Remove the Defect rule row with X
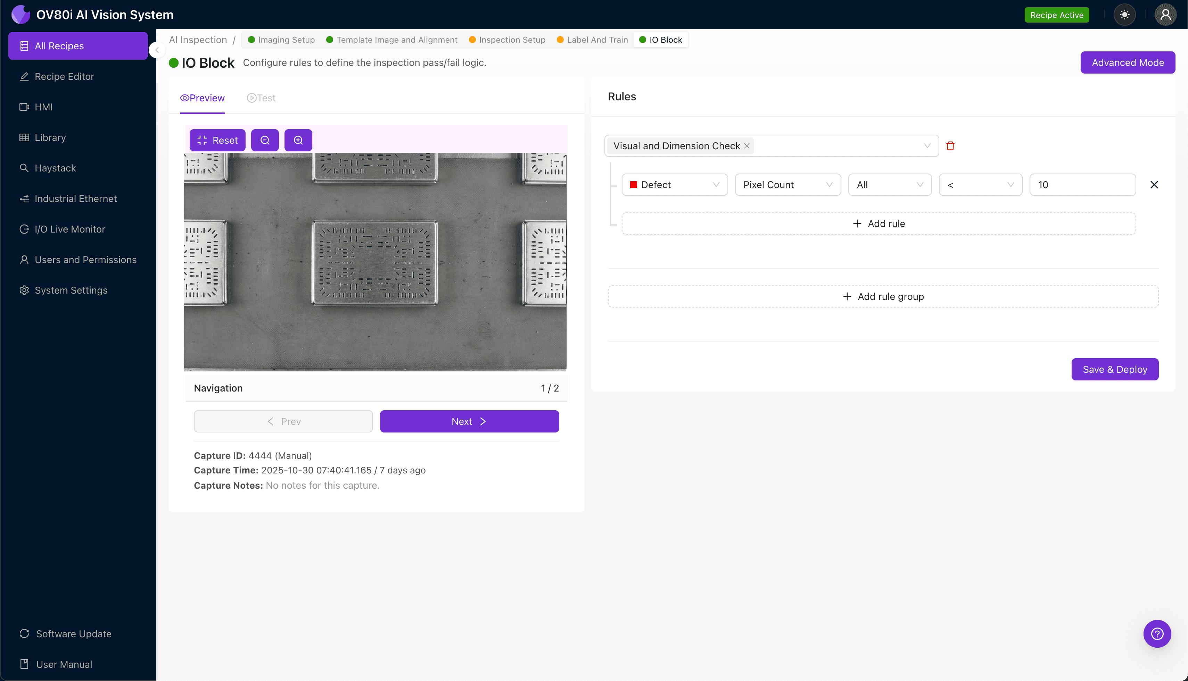Image resolution: width=1188 pixels, height=681 pixels. [1154, 185]
